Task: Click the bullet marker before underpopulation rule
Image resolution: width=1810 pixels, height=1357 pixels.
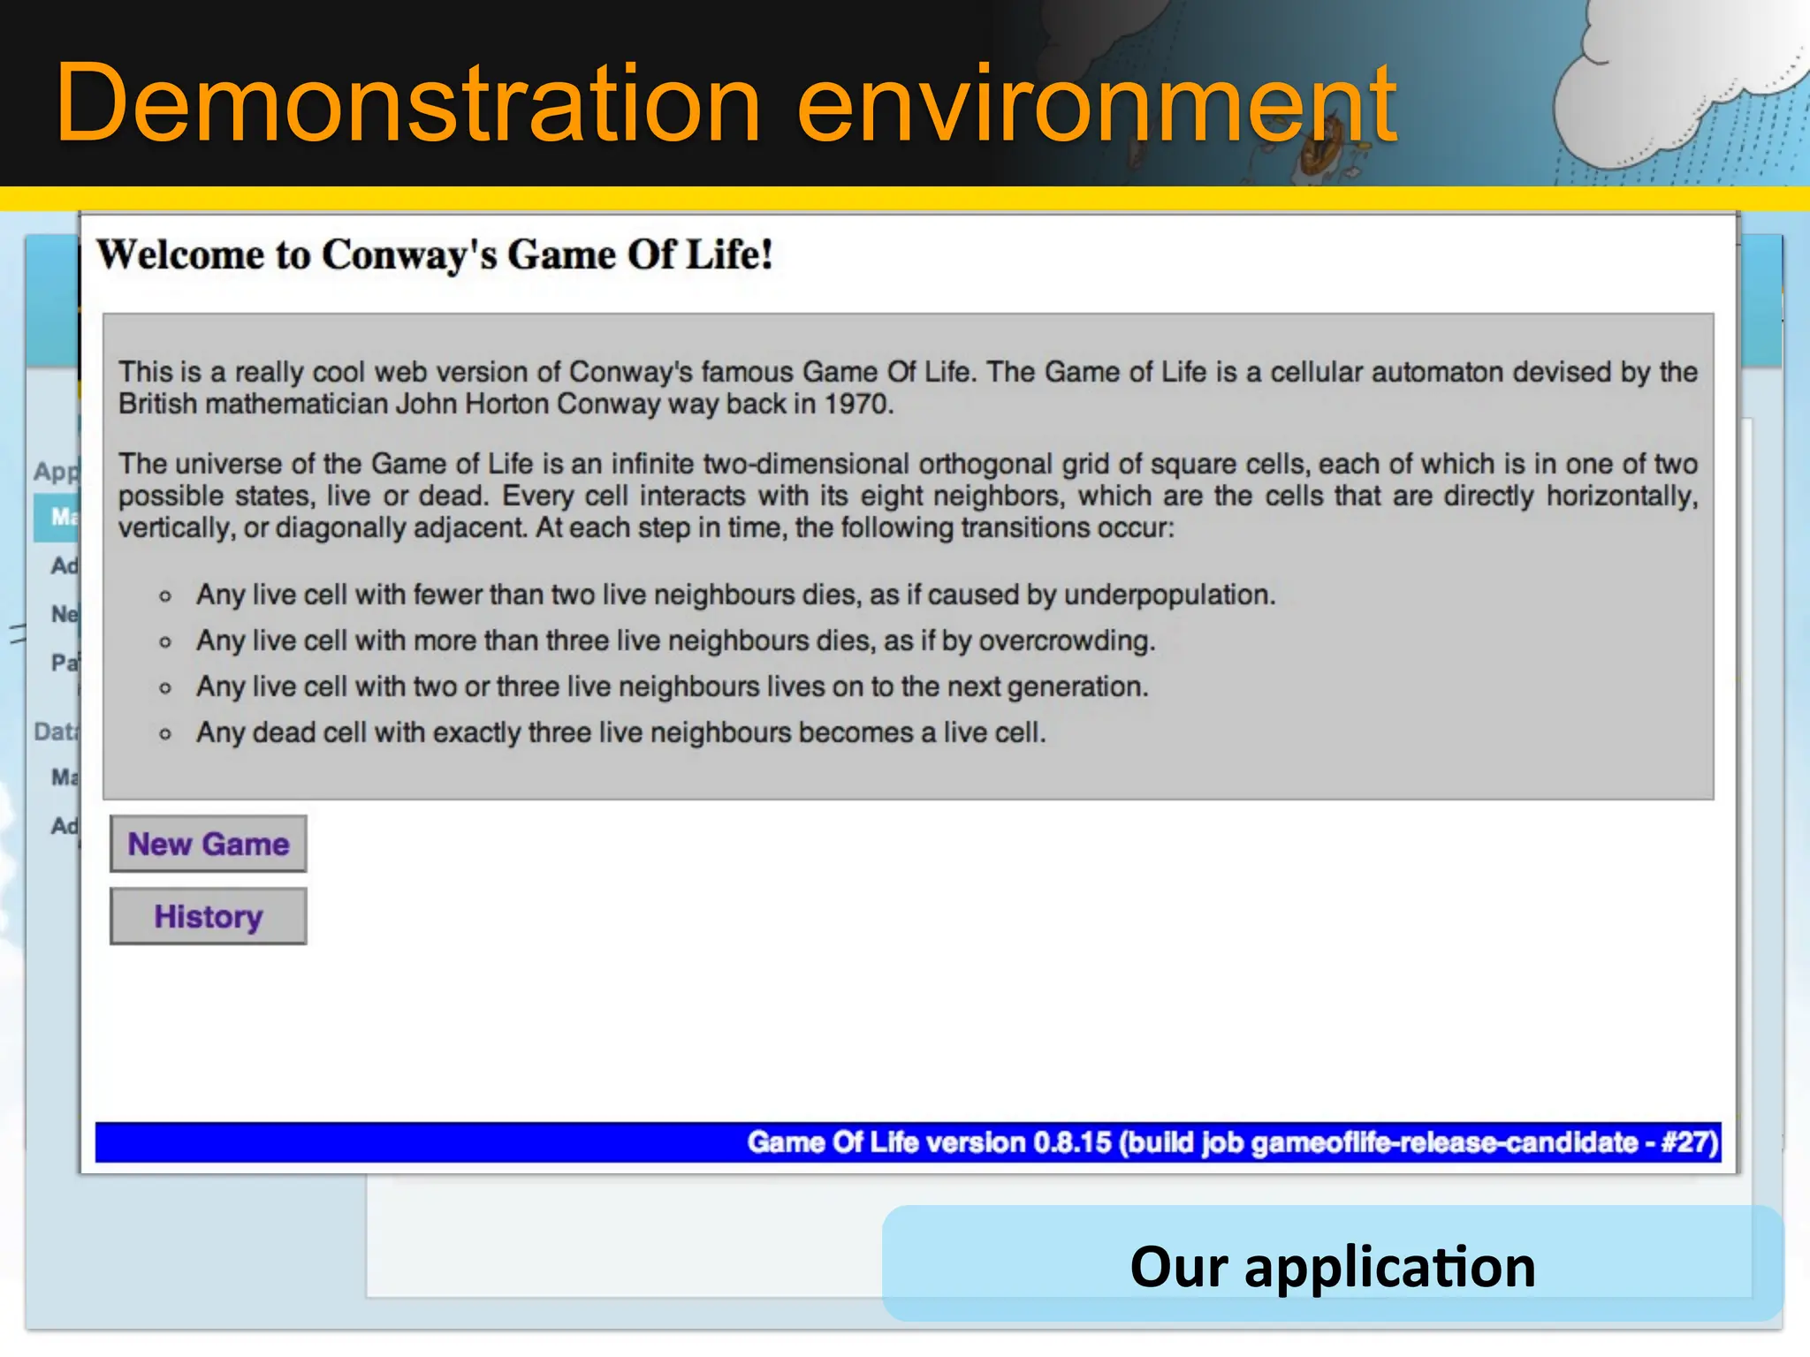Action: click(x=165, y=596)
